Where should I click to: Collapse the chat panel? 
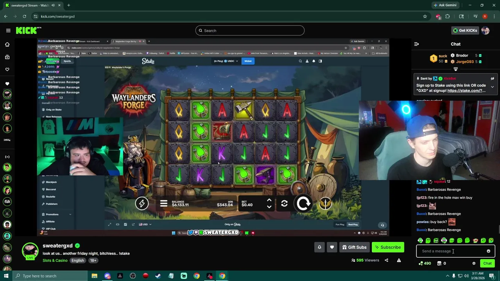point(416,44)
